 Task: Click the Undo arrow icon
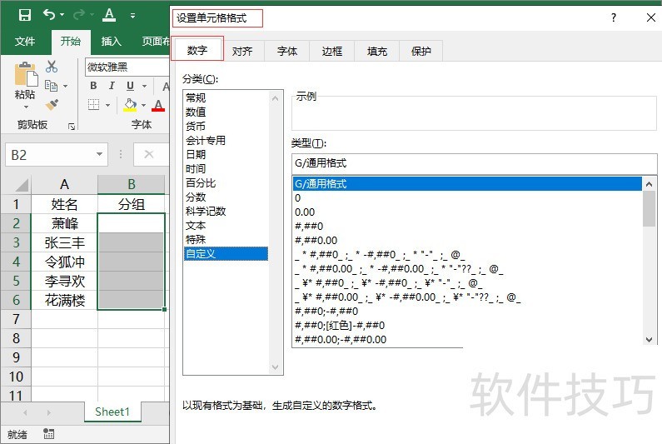point(49,15)
